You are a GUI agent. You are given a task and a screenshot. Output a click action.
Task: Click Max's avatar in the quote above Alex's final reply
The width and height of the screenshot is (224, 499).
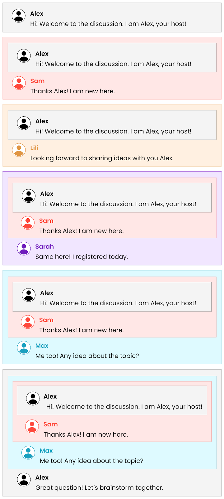click(28, 453)
